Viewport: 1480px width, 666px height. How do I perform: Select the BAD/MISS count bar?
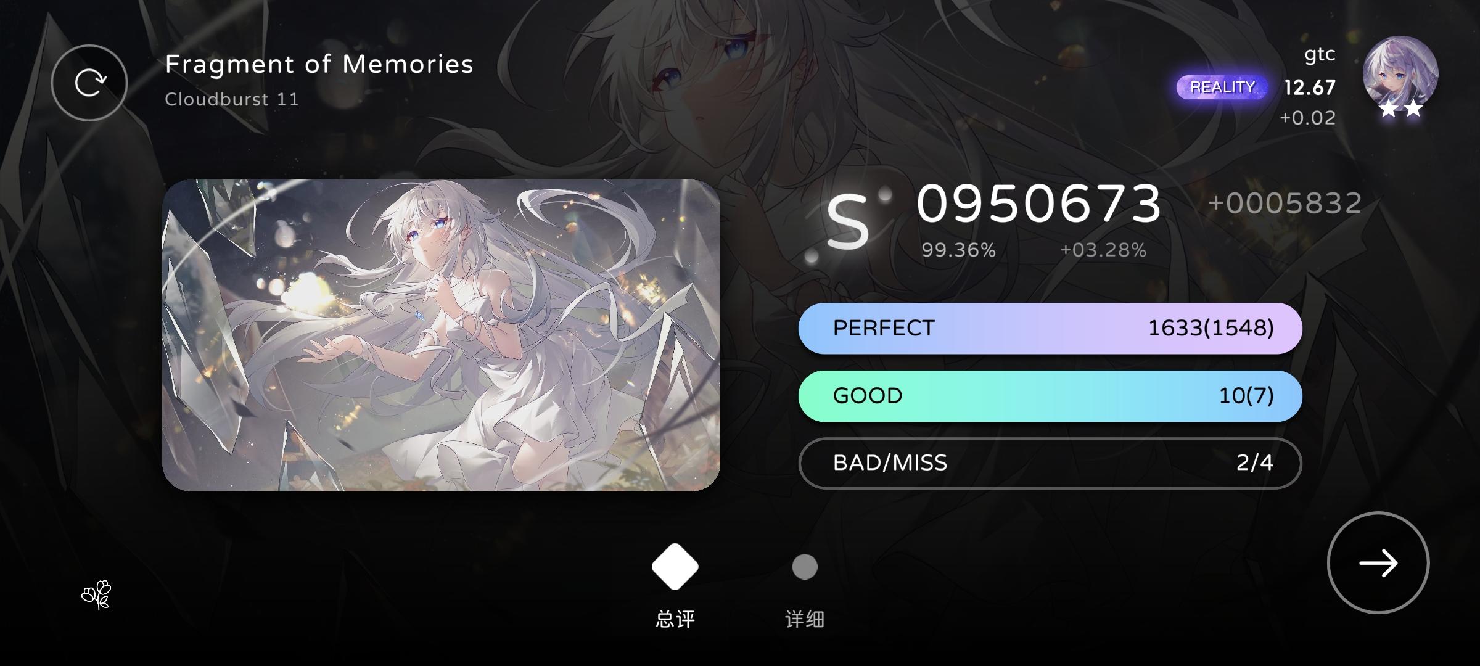[x=1050, y=463]
